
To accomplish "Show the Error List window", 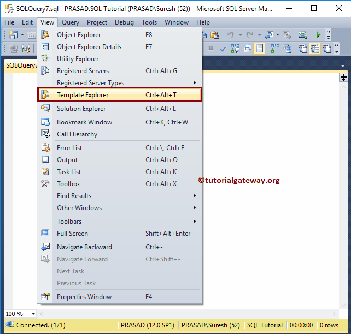I will (x=120, y=148).
